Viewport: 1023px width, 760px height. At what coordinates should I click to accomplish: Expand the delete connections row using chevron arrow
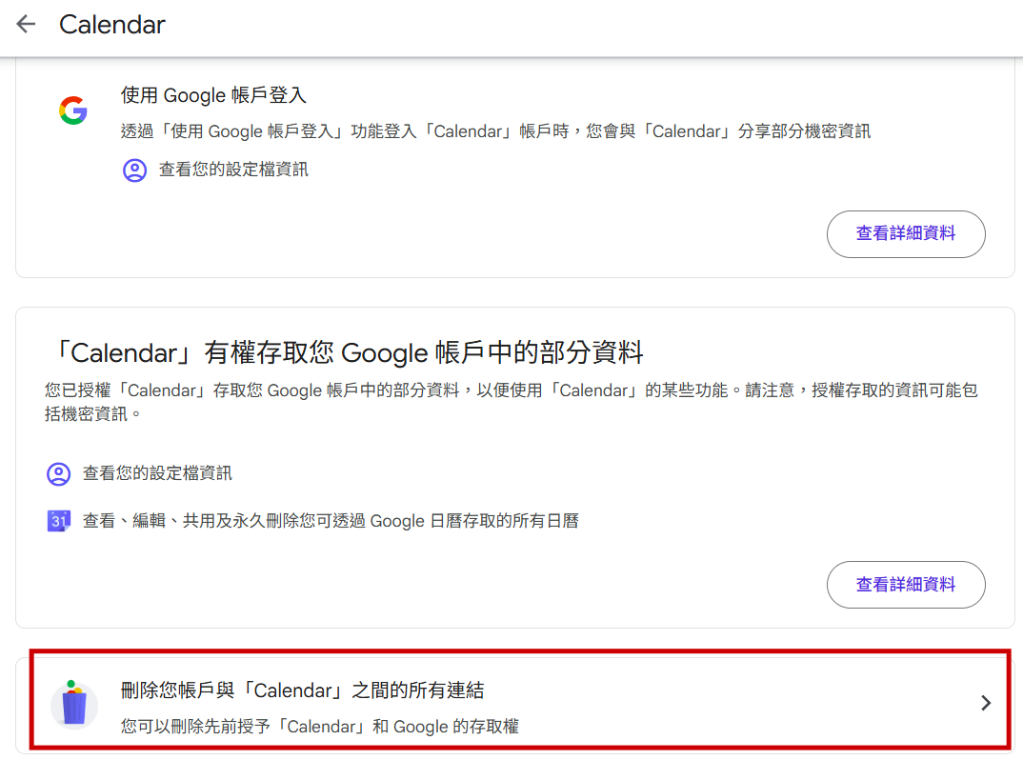[986, 703]
